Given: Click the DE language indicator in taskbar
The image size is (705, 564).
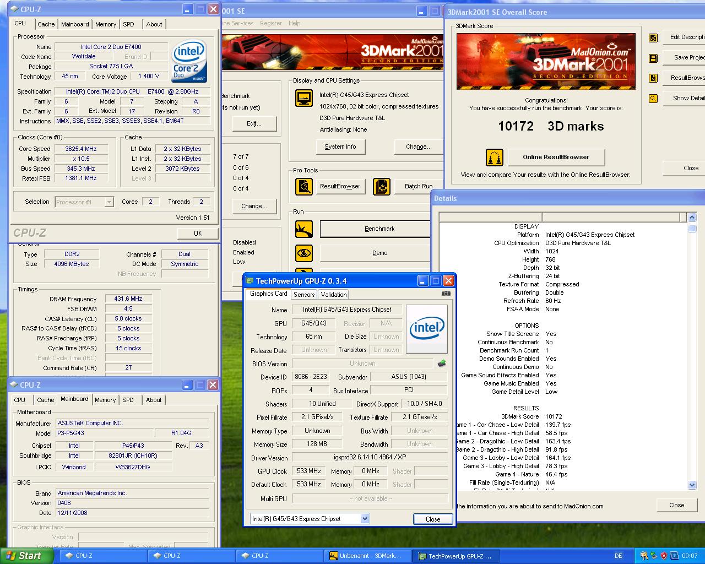Looking at the screenshot, I should [619, 556].
